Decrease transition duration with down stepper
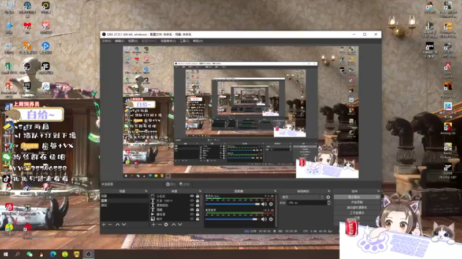 (329, 204)
